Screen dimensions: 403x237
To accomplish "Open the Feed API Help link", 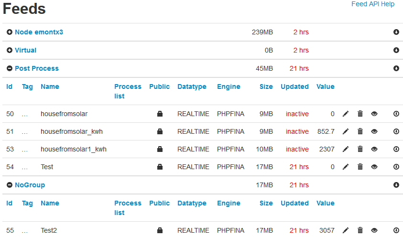I will [373, 4].
